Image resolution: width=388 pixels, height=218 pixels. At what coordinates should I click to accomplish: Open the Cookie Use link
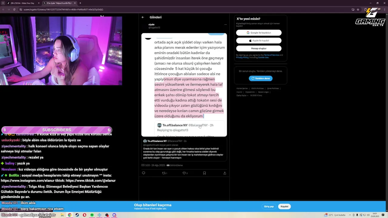pyautogui.click(x=263, y=58)
